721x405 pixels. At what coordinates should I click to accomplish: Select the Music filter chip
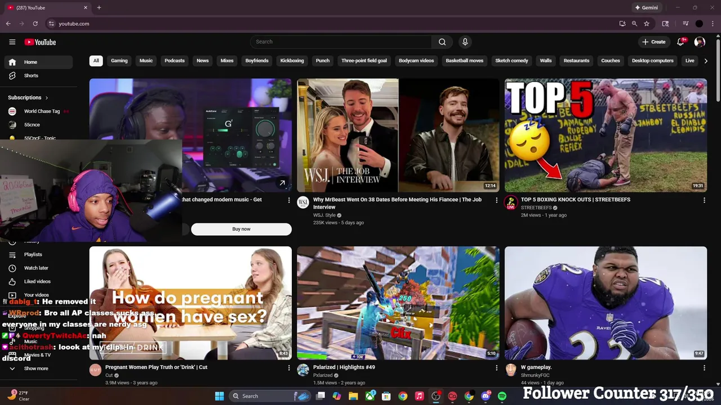pyautogui.click(x=146, y=61)
